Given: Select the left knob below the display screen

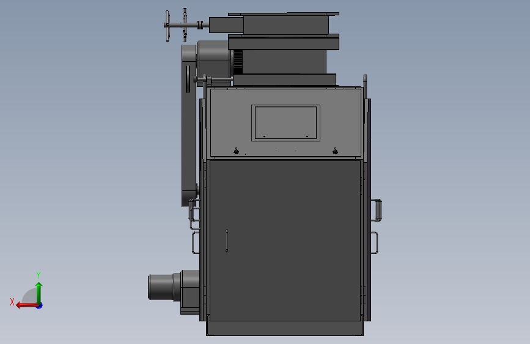Looking at the screenshot, I should tap(237, 151).
